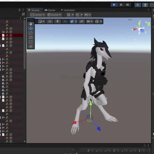The height and width of the screenshot is (154, 154).
Task: Click the 0:00 mark on animation timeline
Action: tap(91, 150)
